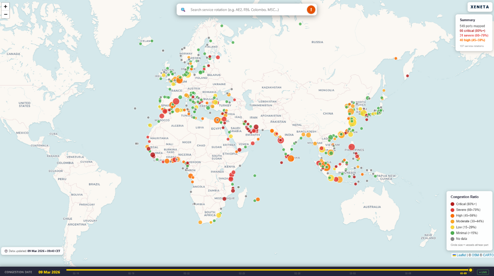Select the yellow port marker on South Africa's east coast
The height and width of the screenshot is (276, 494).
[218, 215]
